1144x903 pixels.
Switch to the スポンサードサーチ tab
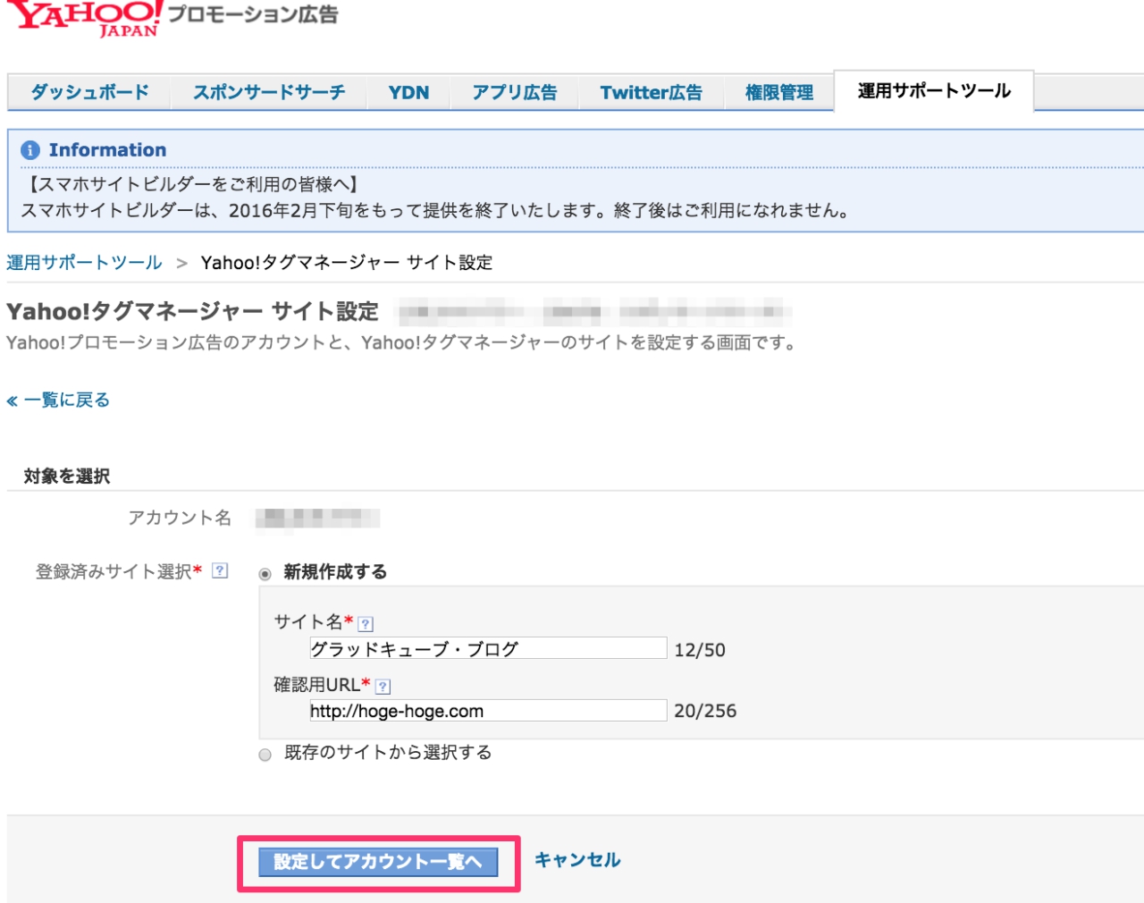coord(269,92)
